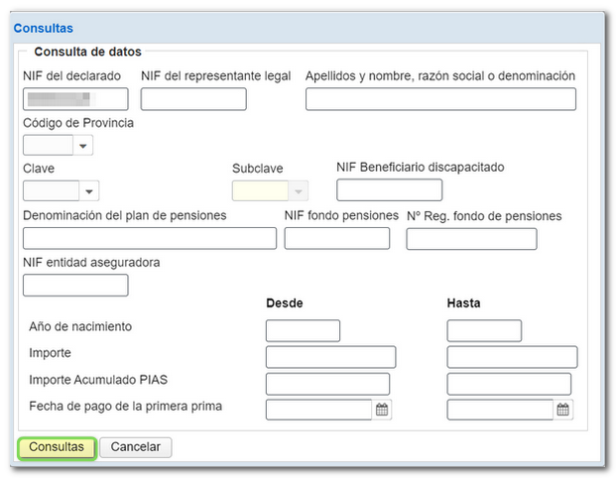Select the NIF entidad aseguradora field
Image resolution: width=616 pixels, height=478 pixels.
click(75, 286)
